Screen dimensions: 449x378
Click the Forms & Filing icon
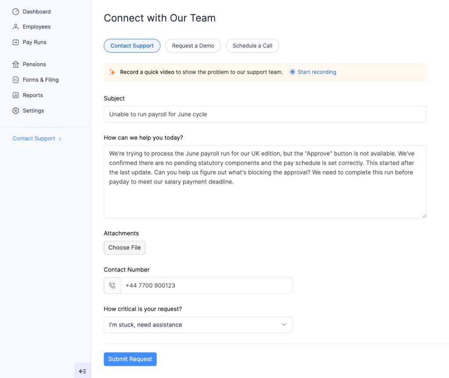point(15,80)
